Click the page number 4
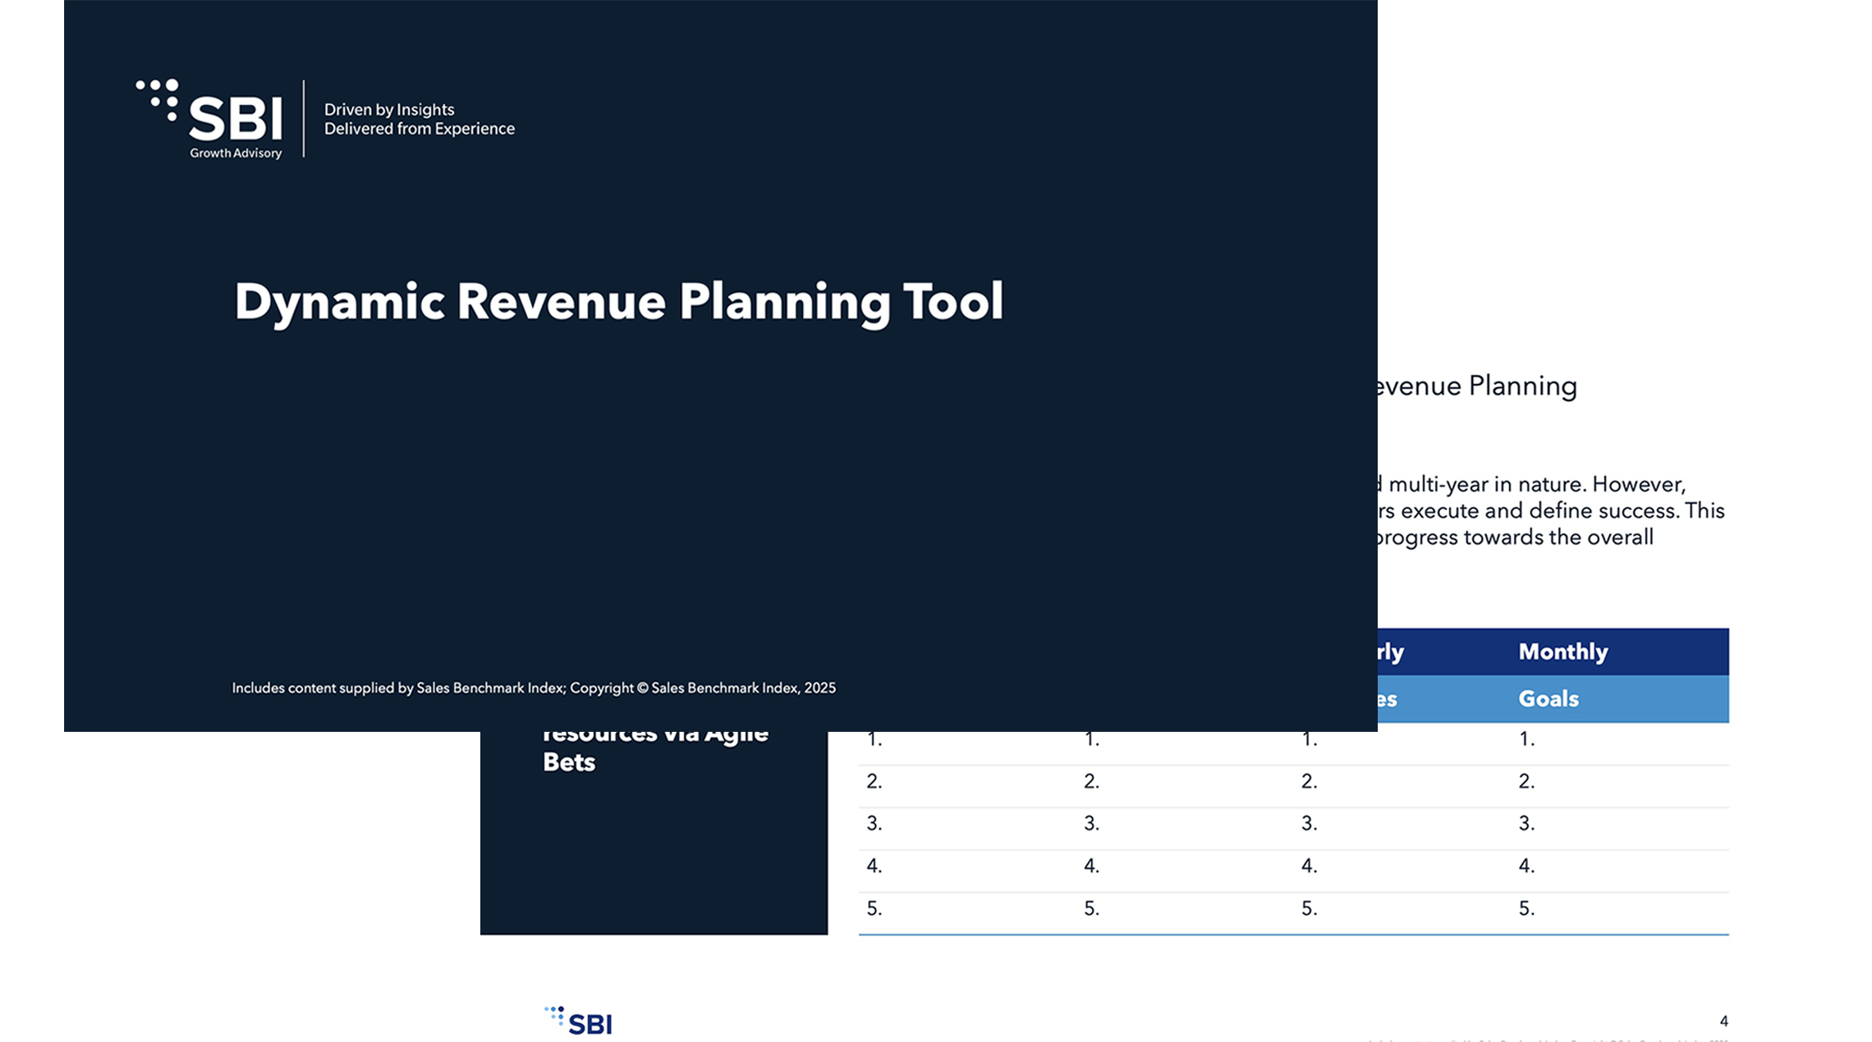 (x=1723, y=1021)
